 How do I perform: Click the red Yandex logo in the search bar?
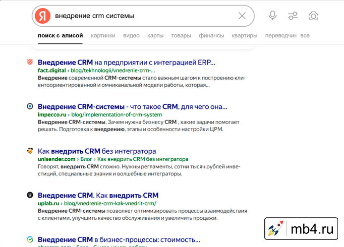click(42, 16)
